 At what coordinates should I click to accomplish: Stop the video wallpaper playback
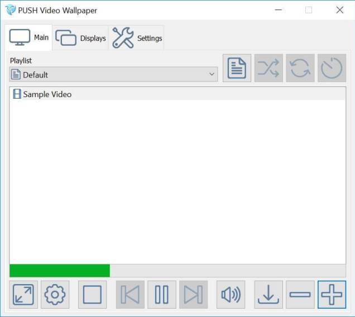click(x=92, y=295)
